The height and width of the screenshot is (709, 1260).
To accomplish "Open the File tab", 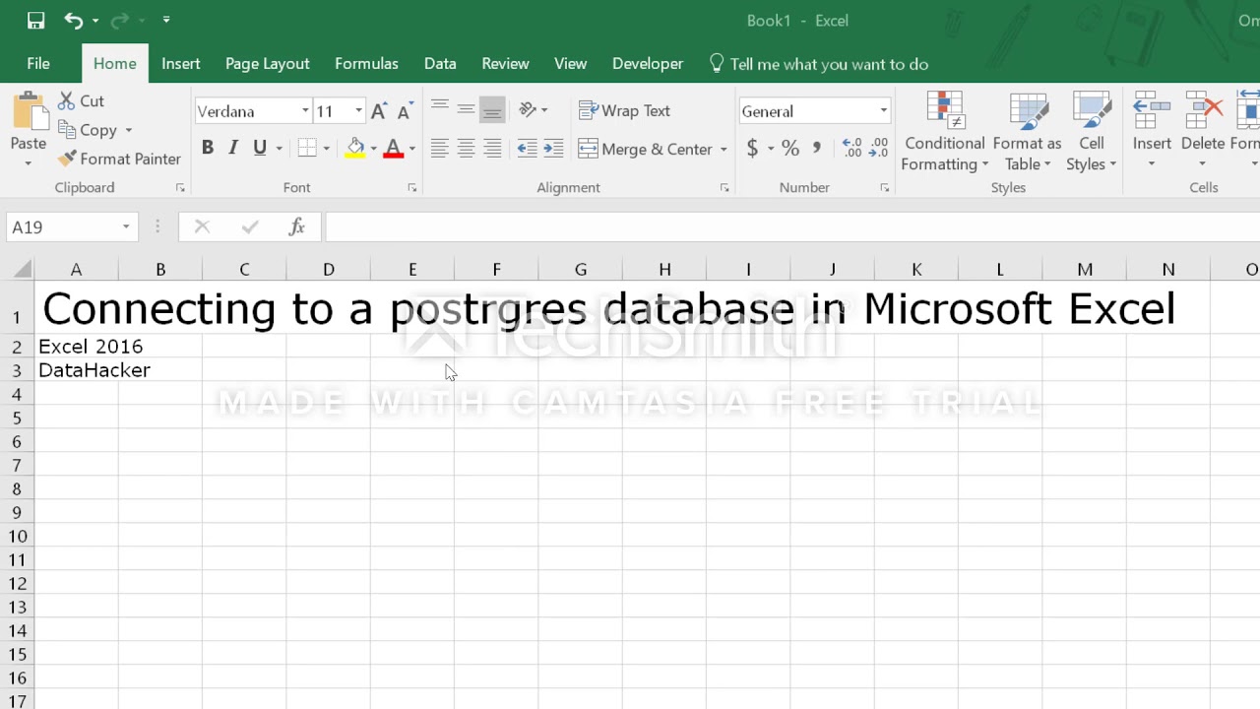I will coord(38,63).
